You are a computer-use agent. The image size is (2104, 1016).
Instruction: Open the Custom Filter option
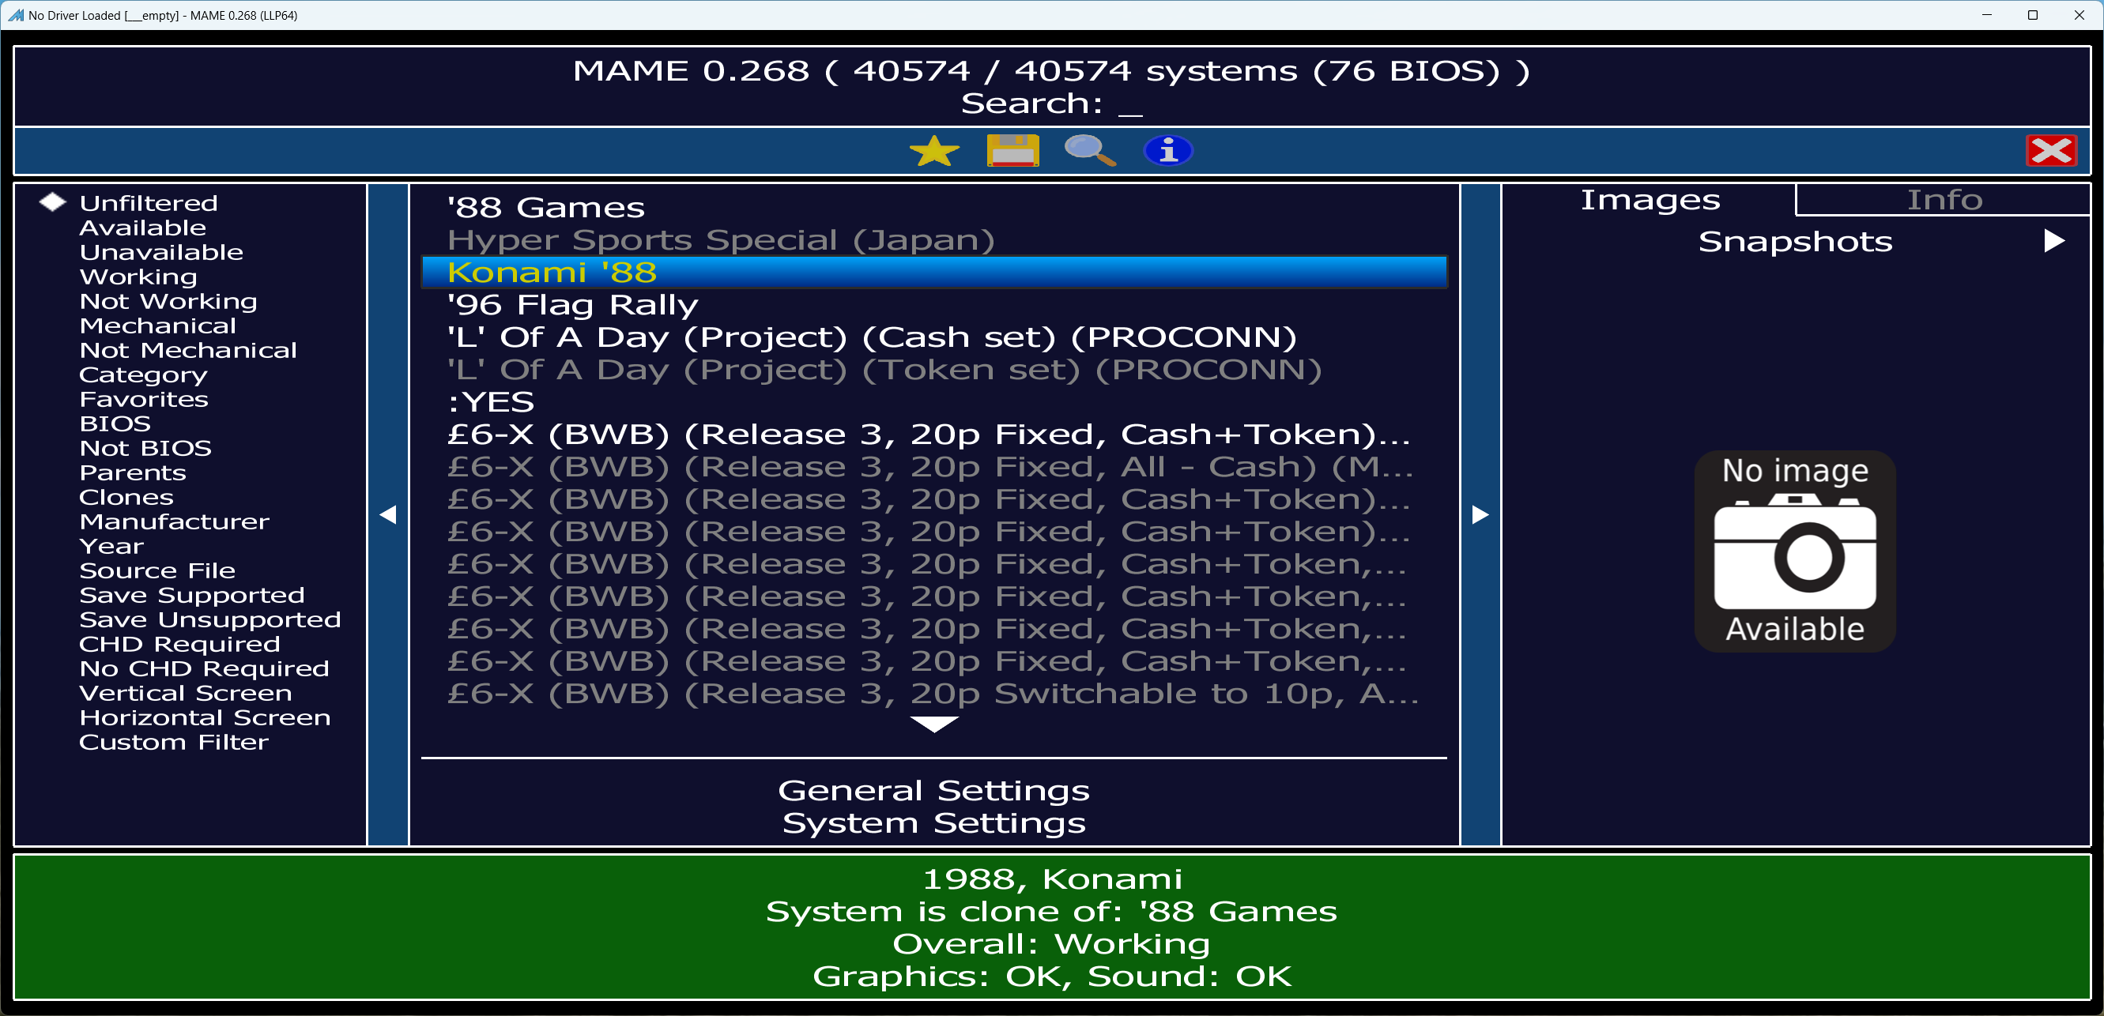coord(174,743)
